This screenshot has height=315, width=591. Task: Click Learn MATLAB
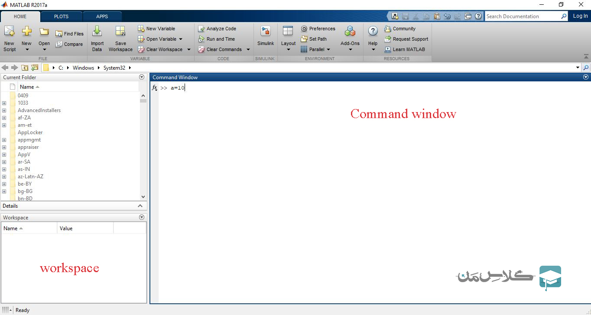[x=405, y=49]
